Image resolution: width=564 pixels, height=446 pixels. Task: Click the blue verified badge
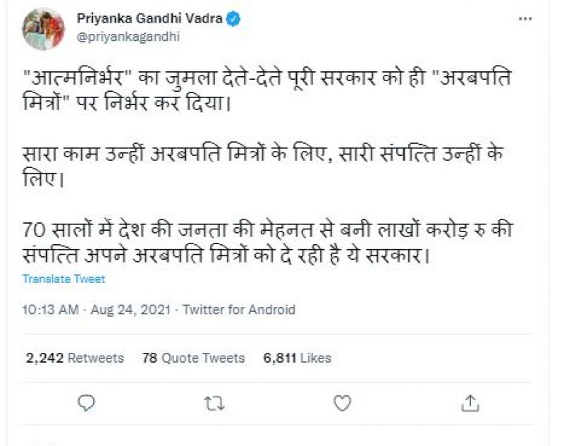tap(234, 19)
